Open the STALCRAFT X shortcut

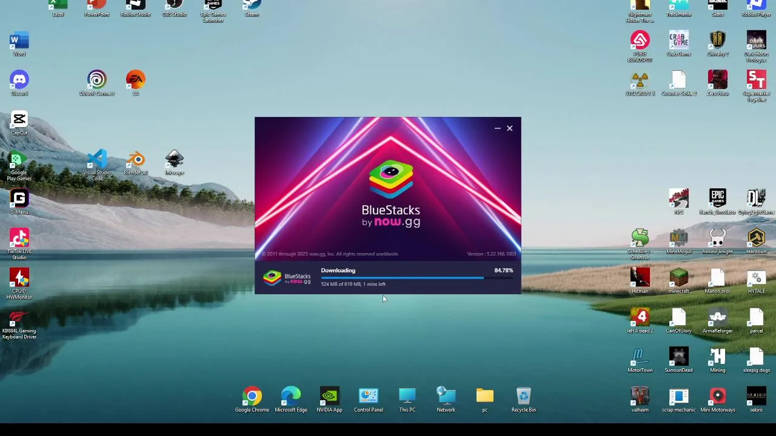(x=640, y=84)
